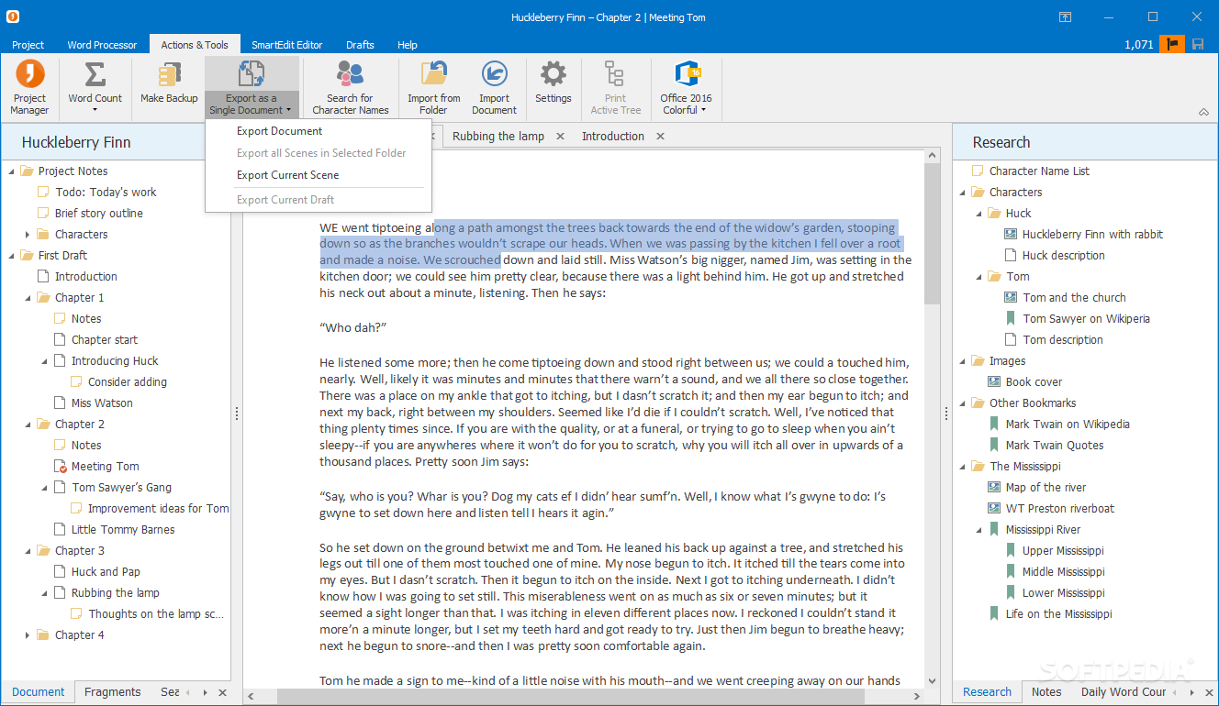Collapse the First Draft folder
Viewport: 1219px width, 706px height.
pos(11,256)
